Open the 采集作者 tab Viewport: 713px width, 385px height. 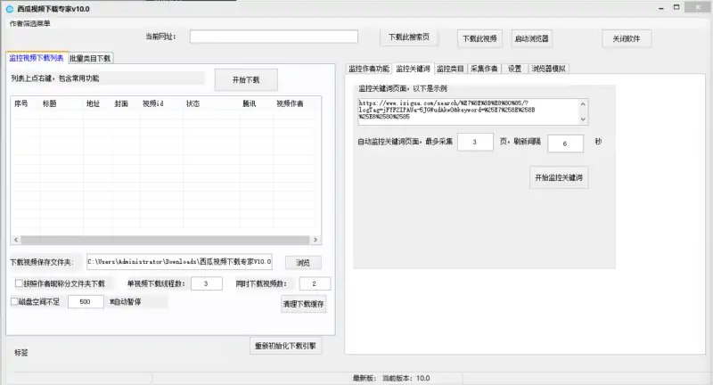(x=484, y=69)
